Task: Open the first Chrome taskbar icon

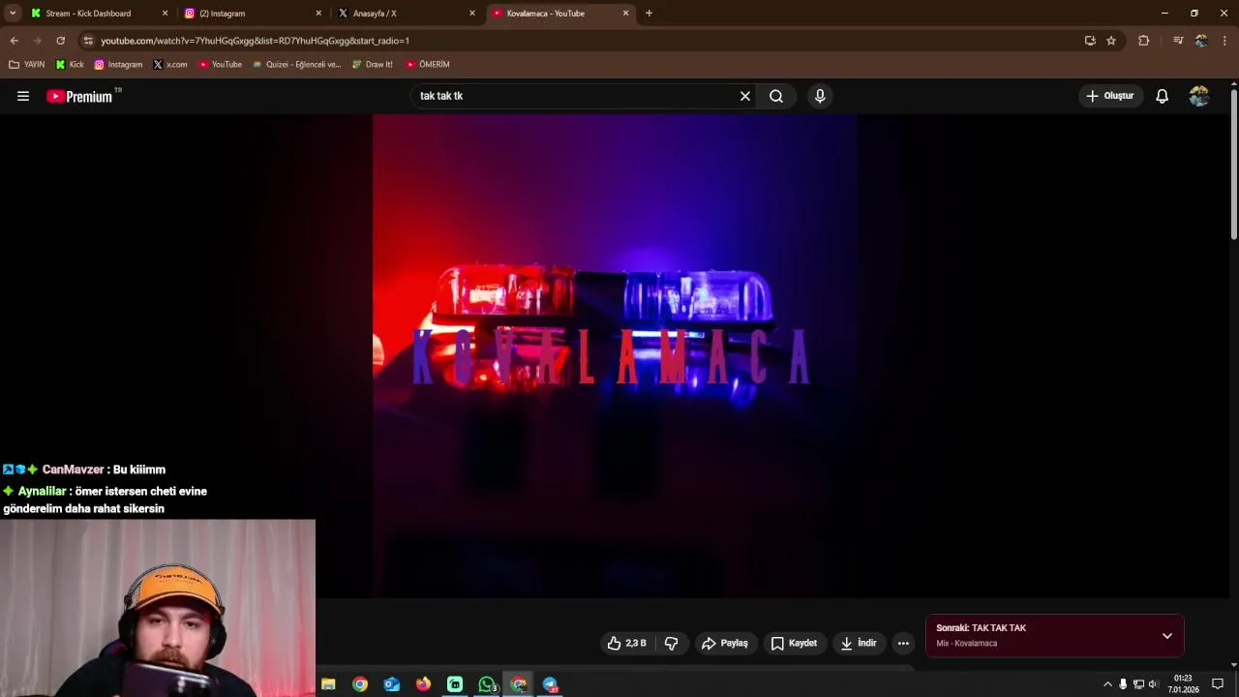Action: [x=360, y=684]
